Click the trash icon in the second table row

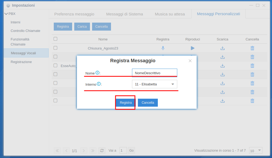click(x=252, y=57)
